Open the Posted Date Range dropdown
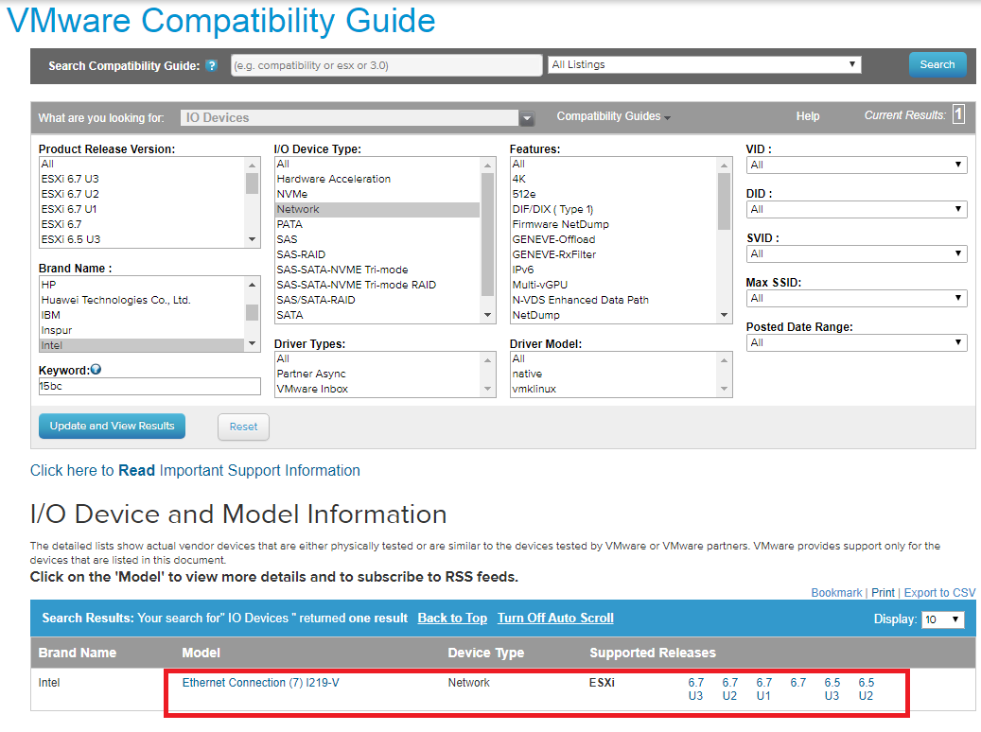Screen dimensions: 981x732 pyautogui.click(x=856, y=342)
